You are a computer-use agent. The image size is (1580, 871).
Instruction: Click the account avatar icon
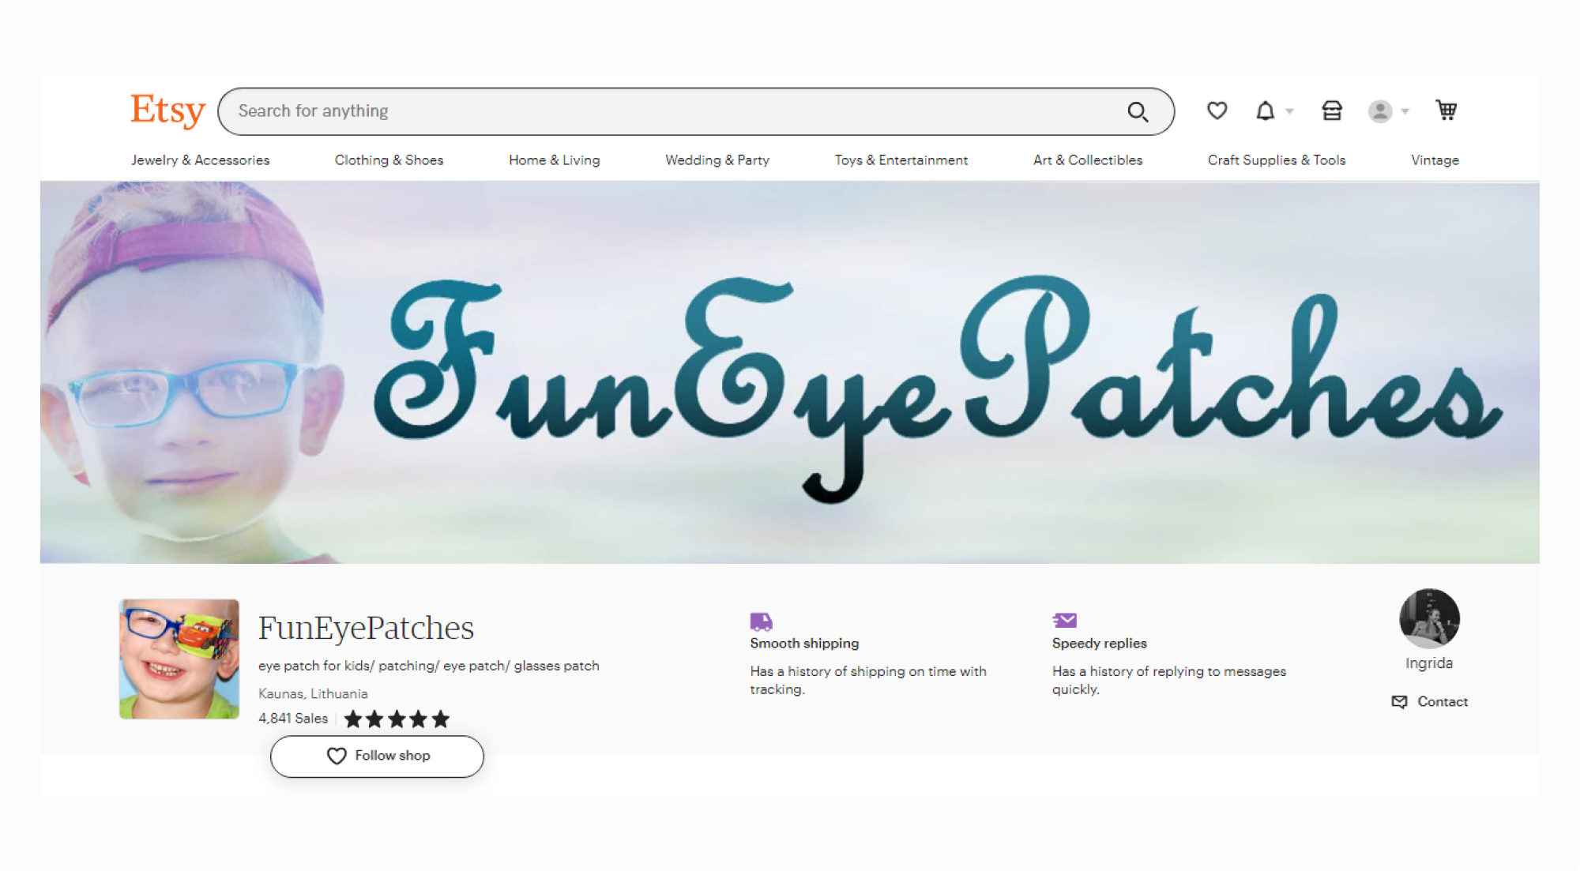(1380, 111)
